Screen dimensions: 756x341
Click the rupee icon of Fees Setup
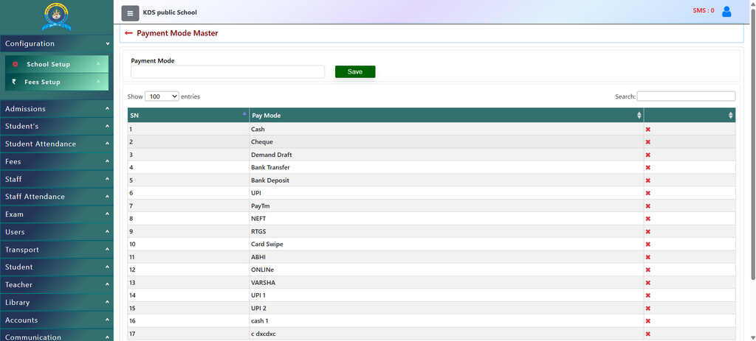pos(14,82)
